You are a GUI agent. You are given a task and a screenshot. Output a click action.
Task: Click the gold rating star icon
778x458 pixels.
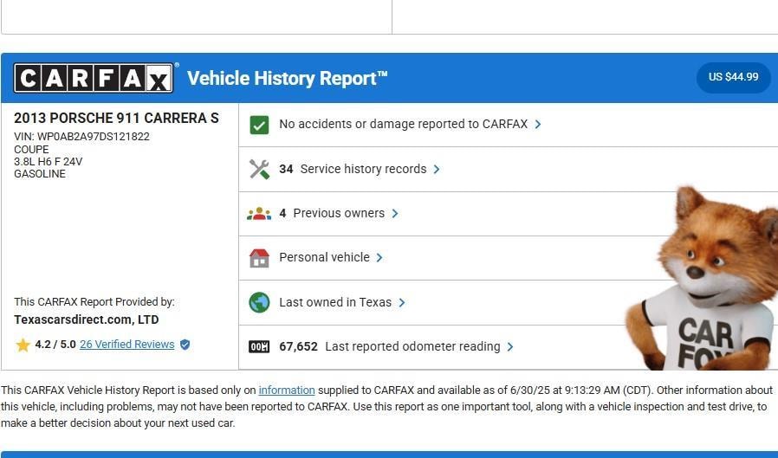point(23,345)
